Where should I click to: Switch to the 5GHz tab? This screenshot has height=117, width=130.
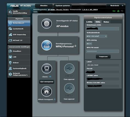(x=98, y=22)
